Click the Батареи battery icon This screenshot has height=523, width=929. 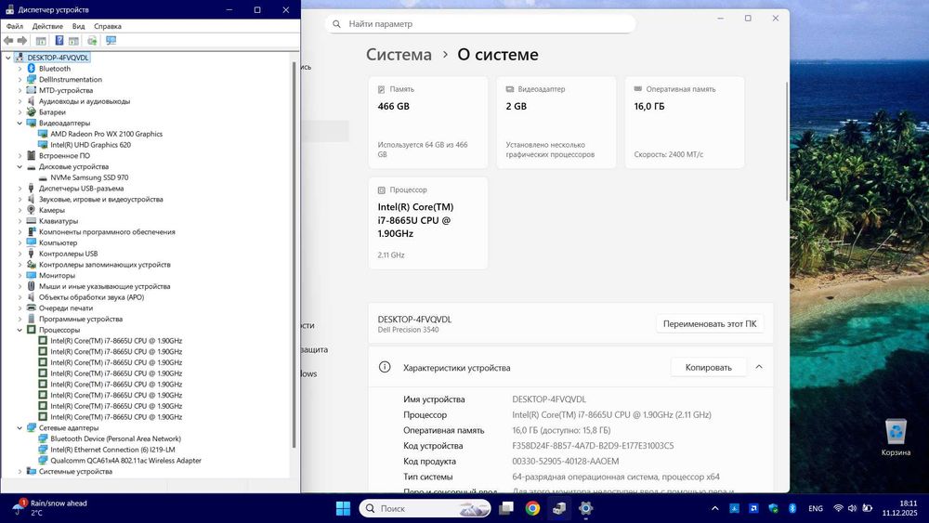click(x=32, y=112)
